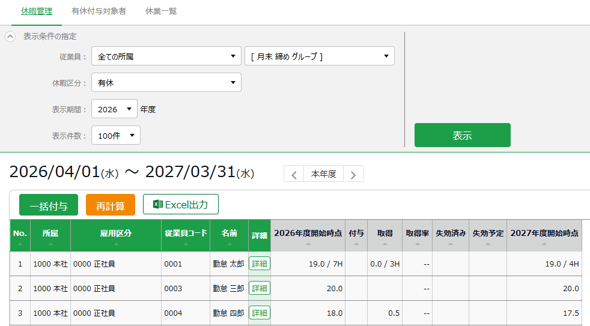Collapse the 表示条件の指定 section
590x326 pixels.
click(x=10, y=37)
